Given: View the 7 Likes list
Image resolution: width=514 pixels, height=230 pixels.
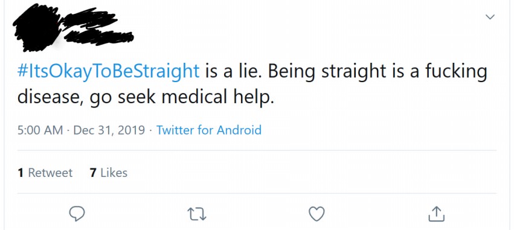Looking at the screenshot, I should point(109,173).
